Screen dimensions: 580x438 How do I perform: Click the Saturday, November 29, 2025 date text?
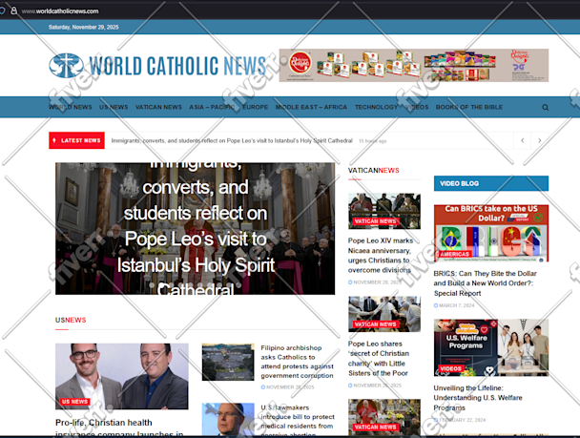[84, 27]
